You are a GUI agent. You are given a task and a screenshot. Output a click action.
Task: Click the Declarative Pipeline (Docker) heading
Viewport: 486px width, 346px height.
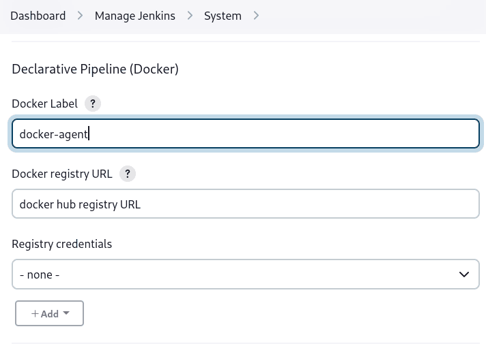[96, 69]
